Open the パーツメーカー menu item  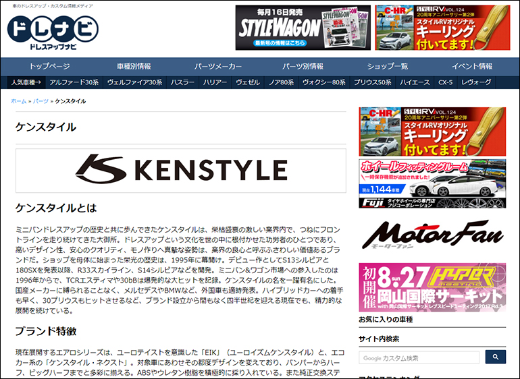[x=218, y=66]
